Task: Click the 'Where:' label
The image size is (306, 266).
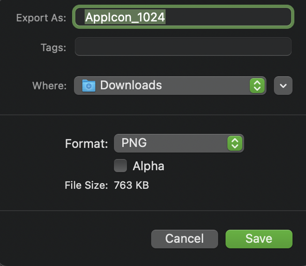Action: (x=50, y=86)
